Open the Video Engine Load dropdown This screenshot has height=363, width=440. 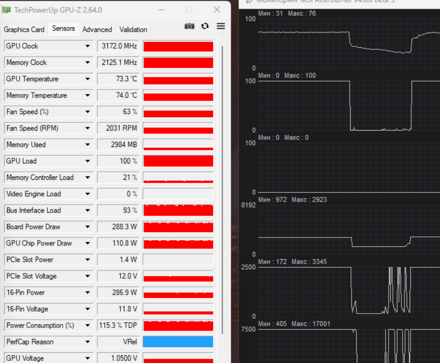(x=88, y=194)
